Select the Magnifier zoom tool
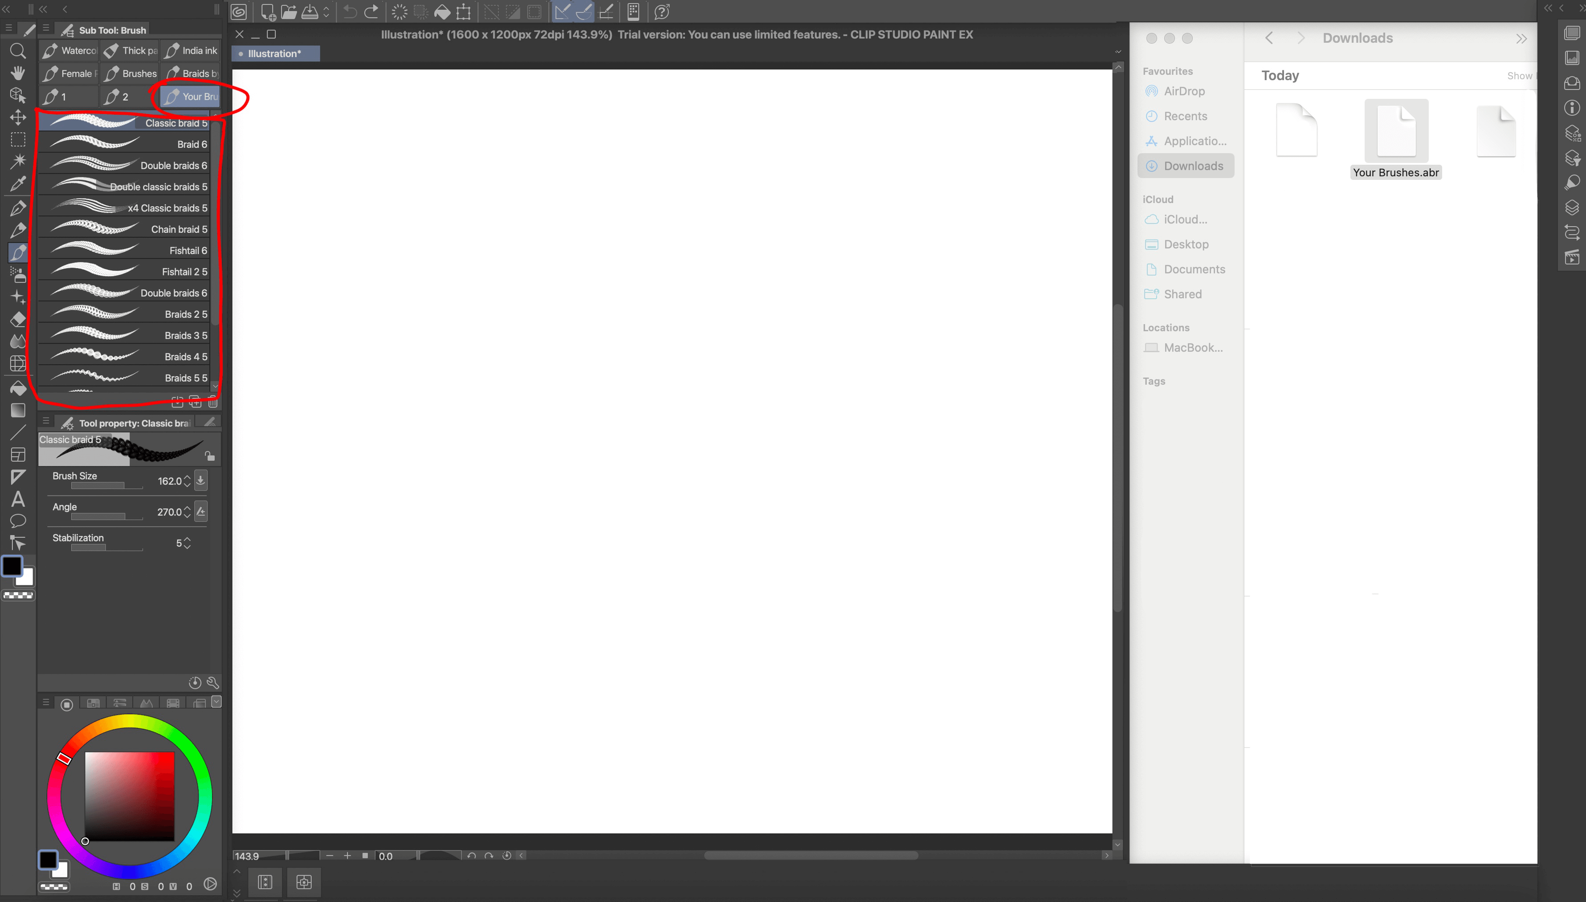This screenshot has height=902, width=1586. click(x=18, y=51)
